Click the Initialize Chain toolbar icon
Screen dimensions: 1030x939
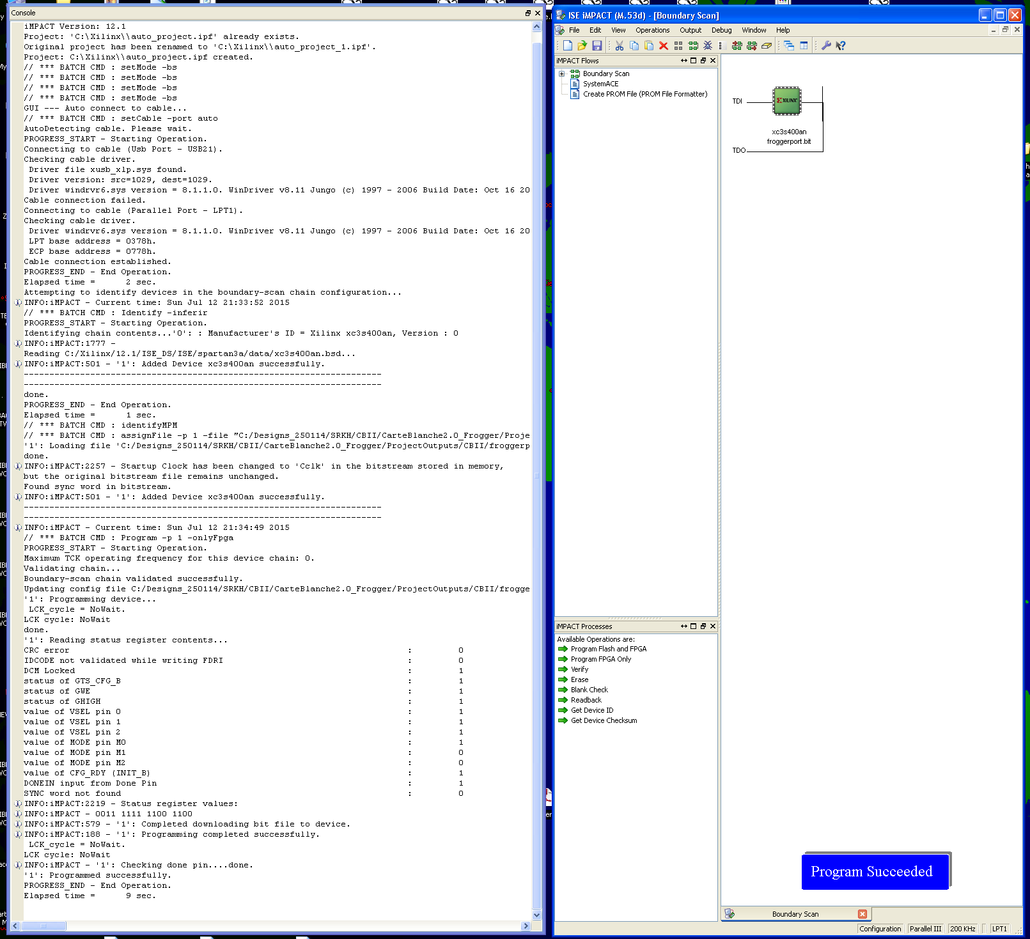[693, 45]
